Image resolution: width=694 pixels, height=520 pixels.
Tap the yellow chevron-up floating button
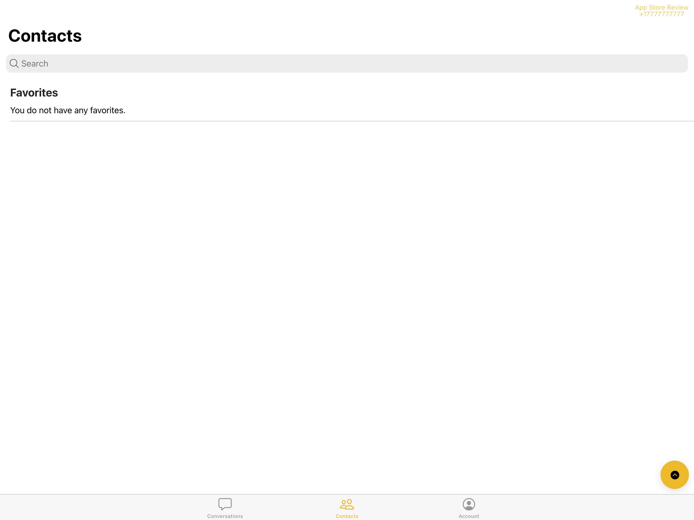click(x=674, y=475)
